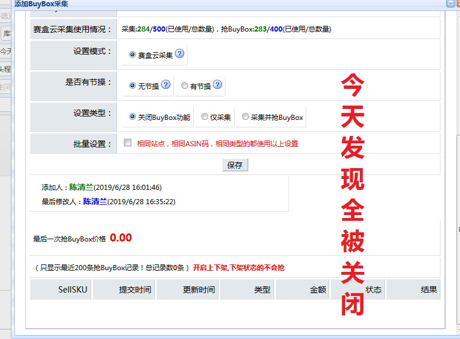460x339 pixels.
Task: Open help icon beside 赛盒云采集
Action: (x=180, y=54)
